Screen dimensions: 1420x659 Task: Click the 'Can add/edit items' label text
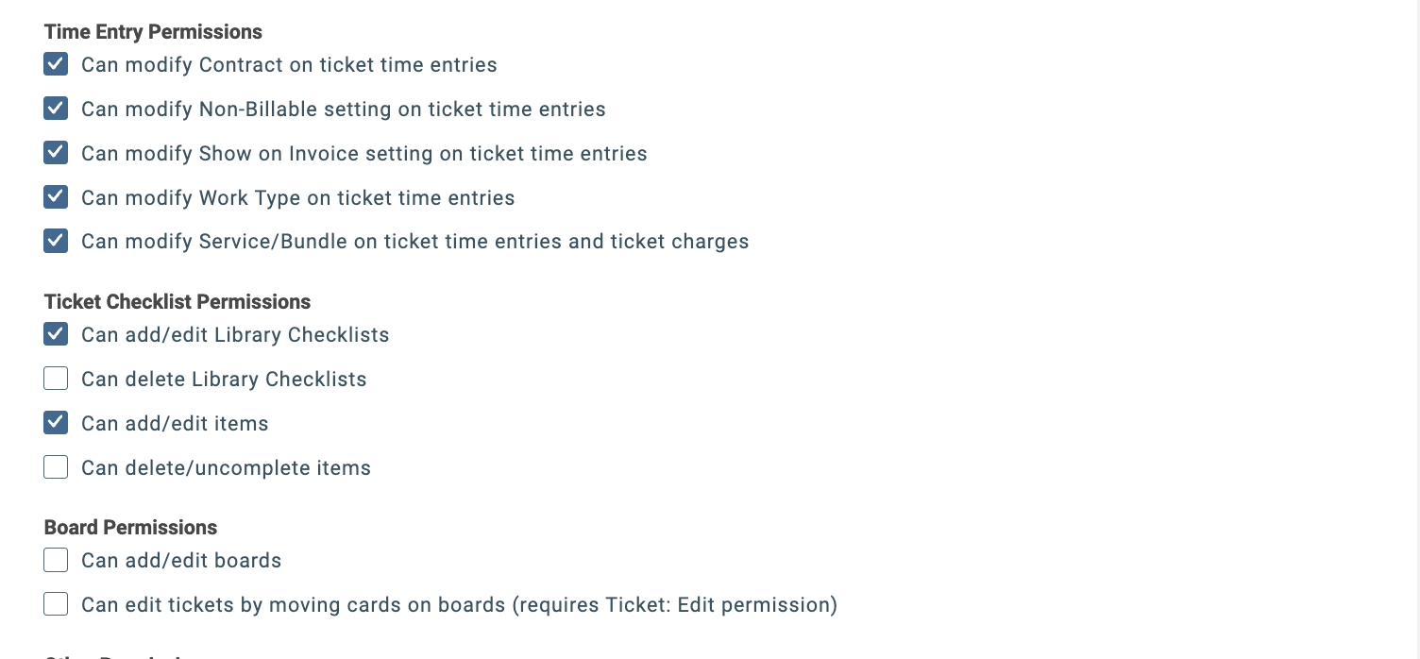[x=175, y=423]
